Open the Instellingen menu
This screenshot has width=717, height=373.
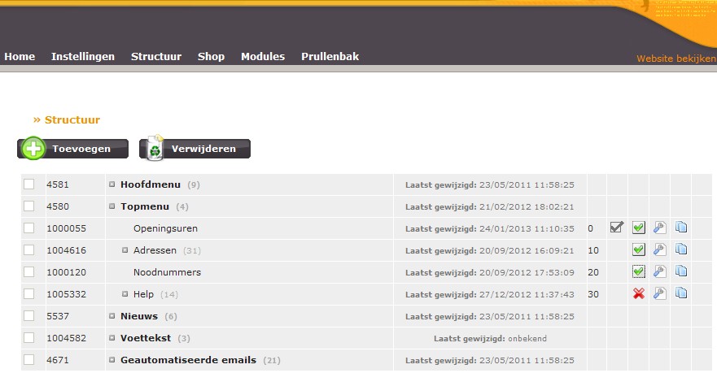click(83, 57)
